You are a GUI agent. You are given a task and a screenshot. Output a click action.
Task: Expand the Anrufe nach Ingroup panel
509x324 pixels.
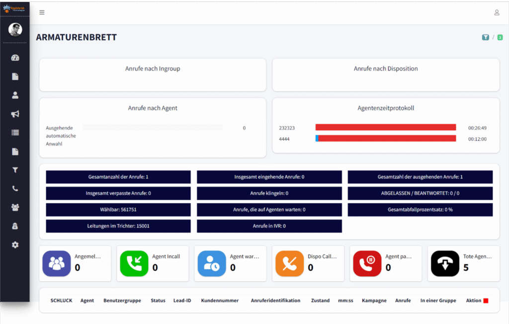point(152,69)
